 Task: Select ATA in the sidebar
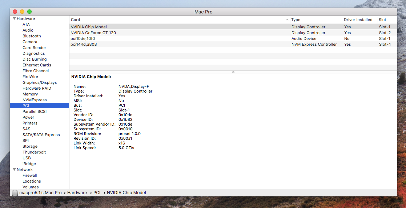point(26,24)
